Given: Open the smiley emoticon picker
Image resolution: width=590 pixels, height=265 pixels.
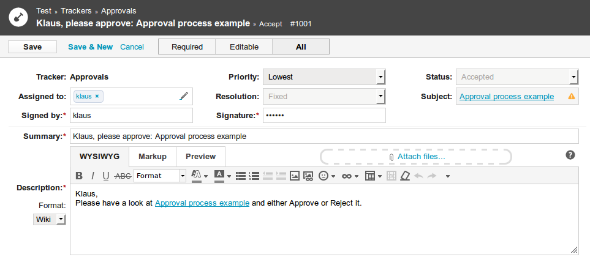Looking at the screenshot, I should point(327,176).
